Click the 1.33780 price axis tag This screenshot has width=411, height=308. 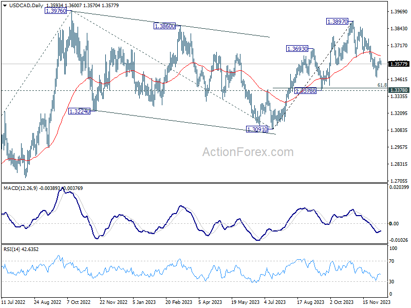(399, 90)
